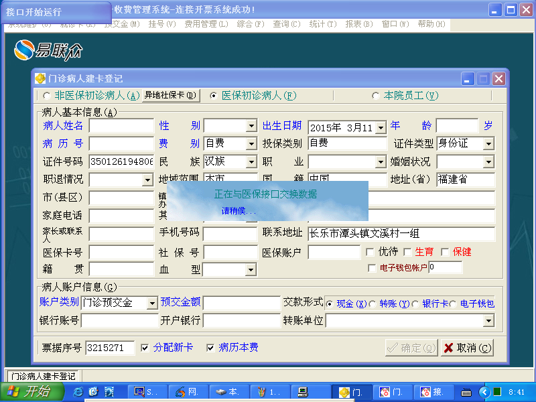Open the 综合(F) menu
536x402 pixels.
[251, 24]
